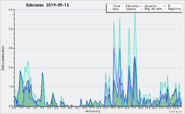Click the 22 h x-axis tick label

[169, 108]
